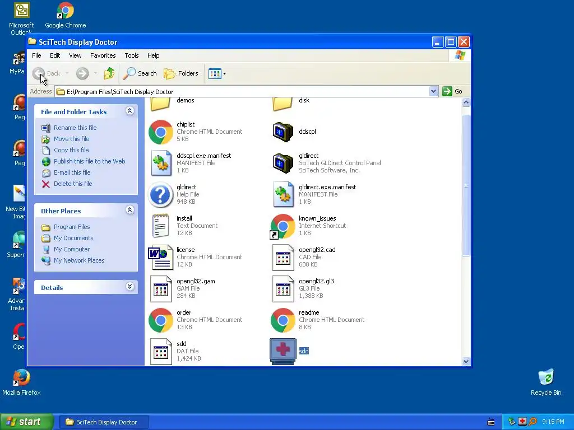Click the Search toolbar button
This screenshot has width=574, height=430.
140,73
